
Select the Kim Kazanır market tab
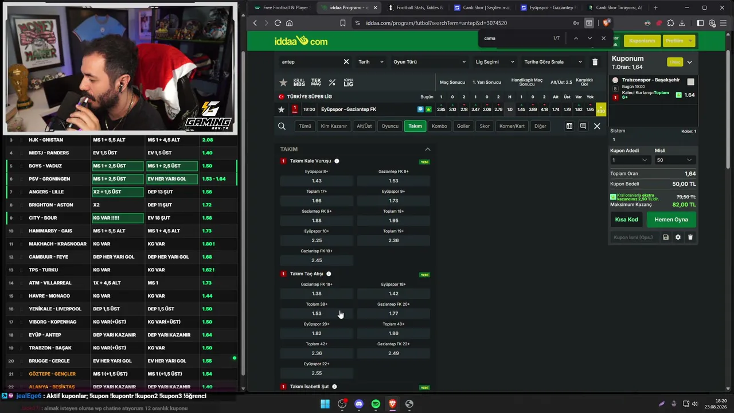(334, 126)
